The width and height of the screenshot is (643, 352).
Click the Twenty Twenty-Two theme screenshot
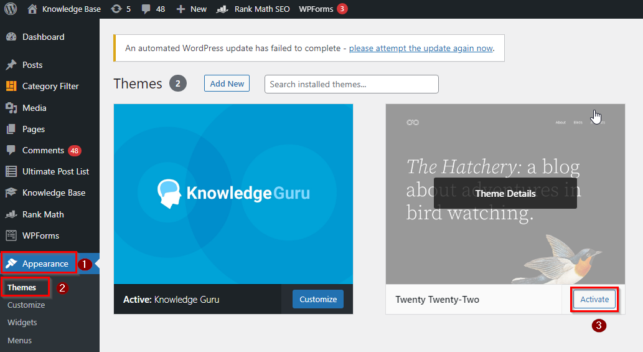pos(505,194)
